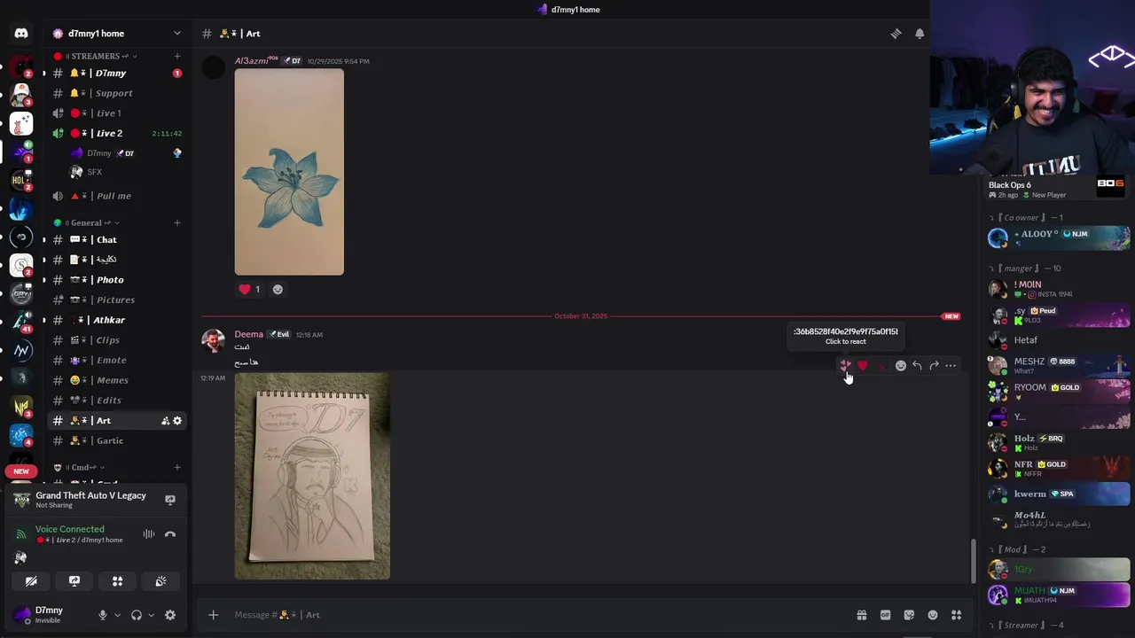The image size is (1135, 638).
Task: Disconnect from voice with the hang-up icon
Action: tap(170, 534)
